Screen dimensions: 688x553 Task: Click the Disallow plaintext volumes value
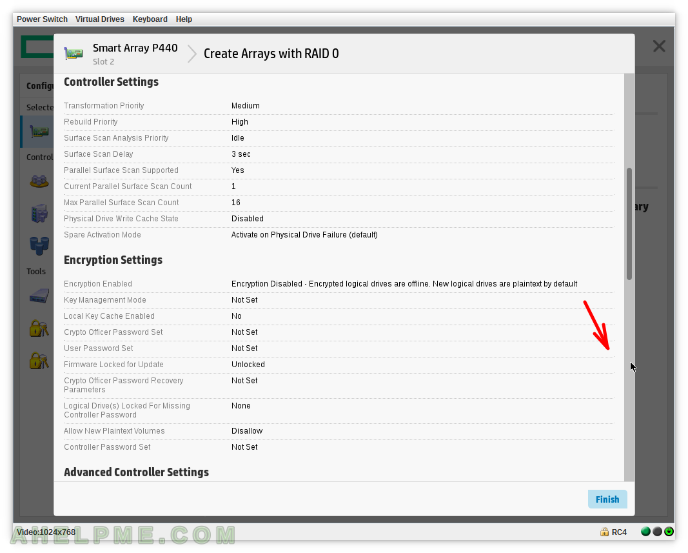click(x=247, y=431)
